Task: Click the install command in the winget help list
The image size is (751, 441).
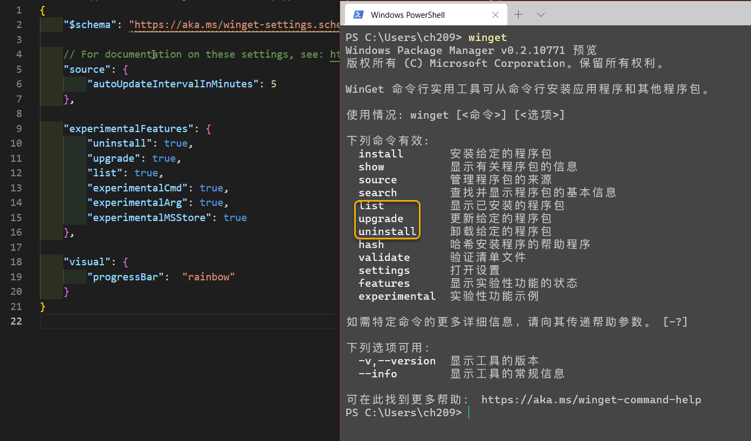Action: point(381,154)
